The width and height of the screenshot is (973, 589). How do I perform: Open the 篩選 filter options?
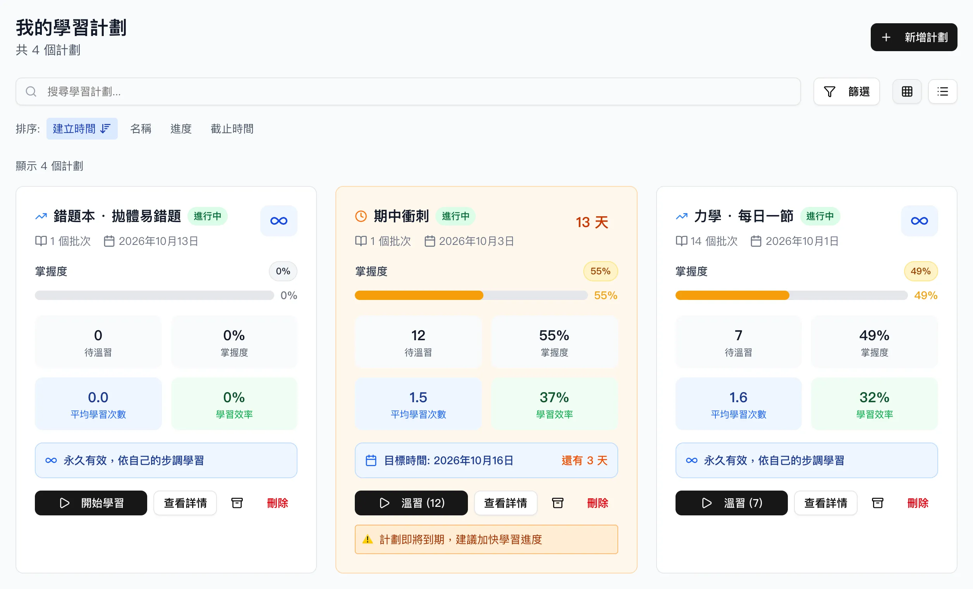pos(846,92)
